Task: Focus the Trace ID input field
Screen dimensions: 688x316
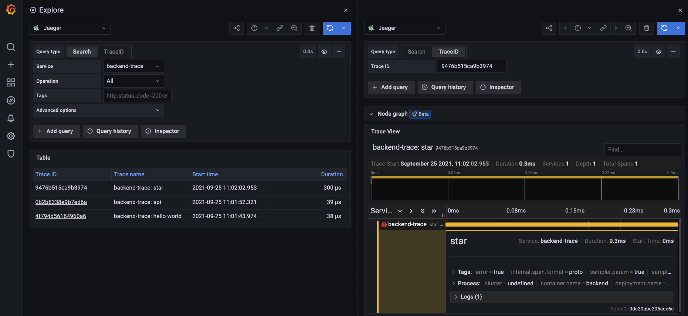Action: (x=472, y=66)
